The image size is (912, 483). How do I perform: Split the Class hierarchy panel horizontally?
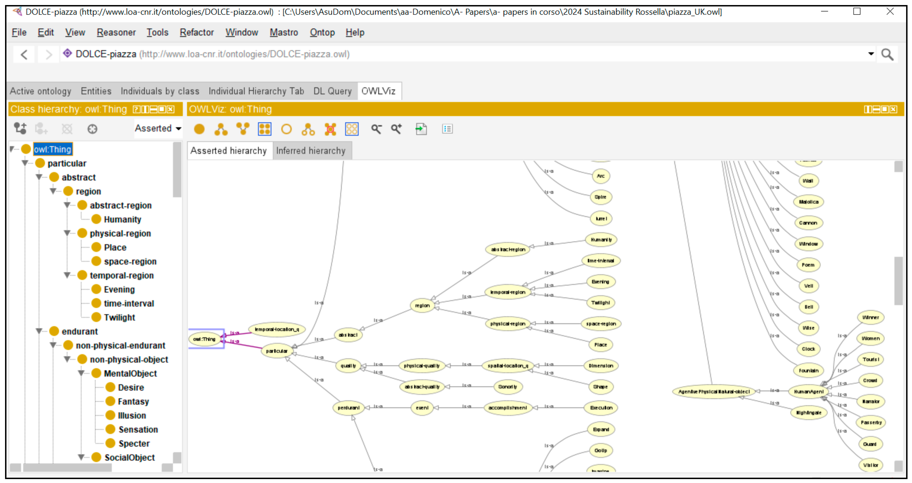[154, 110]
